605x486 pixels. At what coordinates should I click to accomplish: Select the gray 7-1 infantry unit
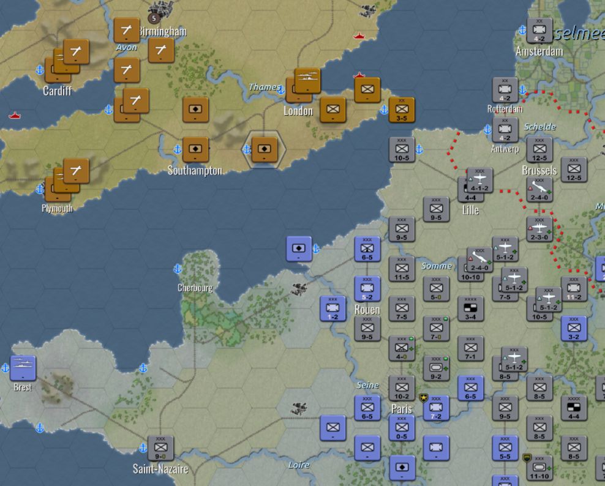click(x=470, y=349)
